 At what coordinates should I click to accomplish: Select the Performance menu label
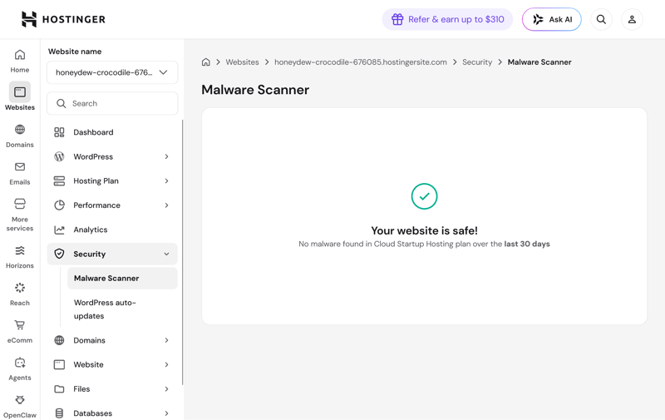pos(96,205)
